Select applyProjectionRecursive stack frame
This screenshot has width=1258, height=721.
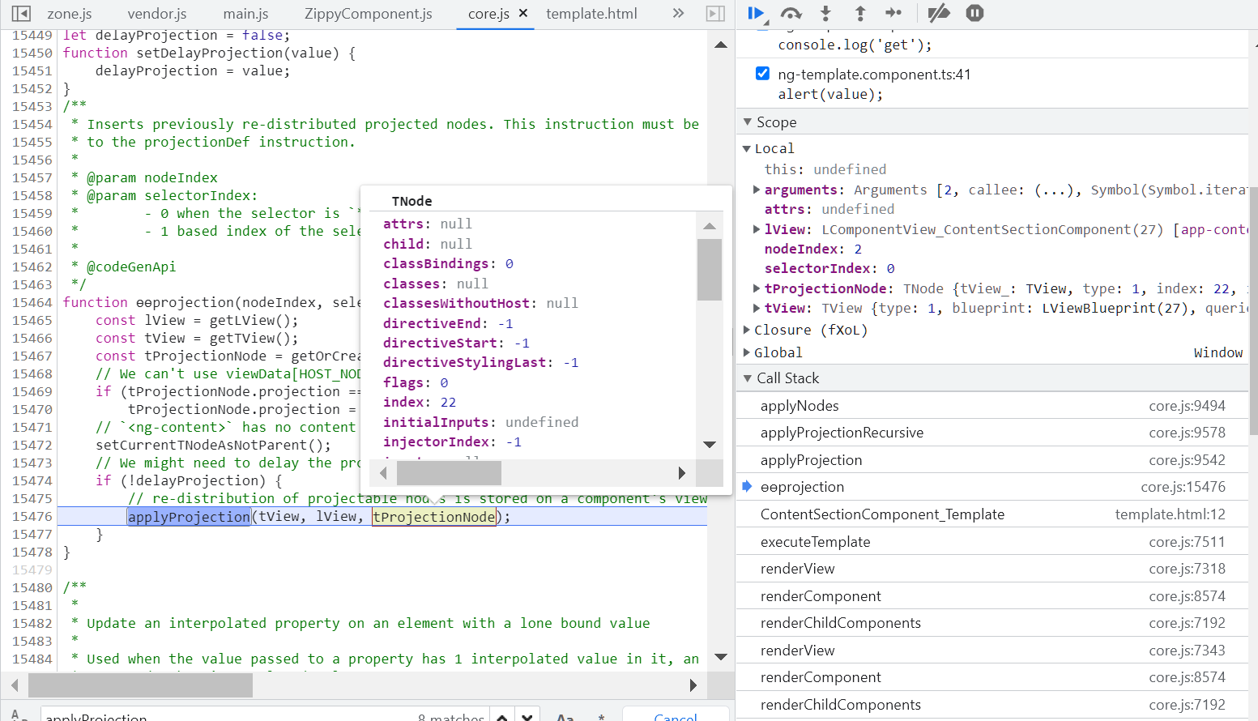[992, 433]
